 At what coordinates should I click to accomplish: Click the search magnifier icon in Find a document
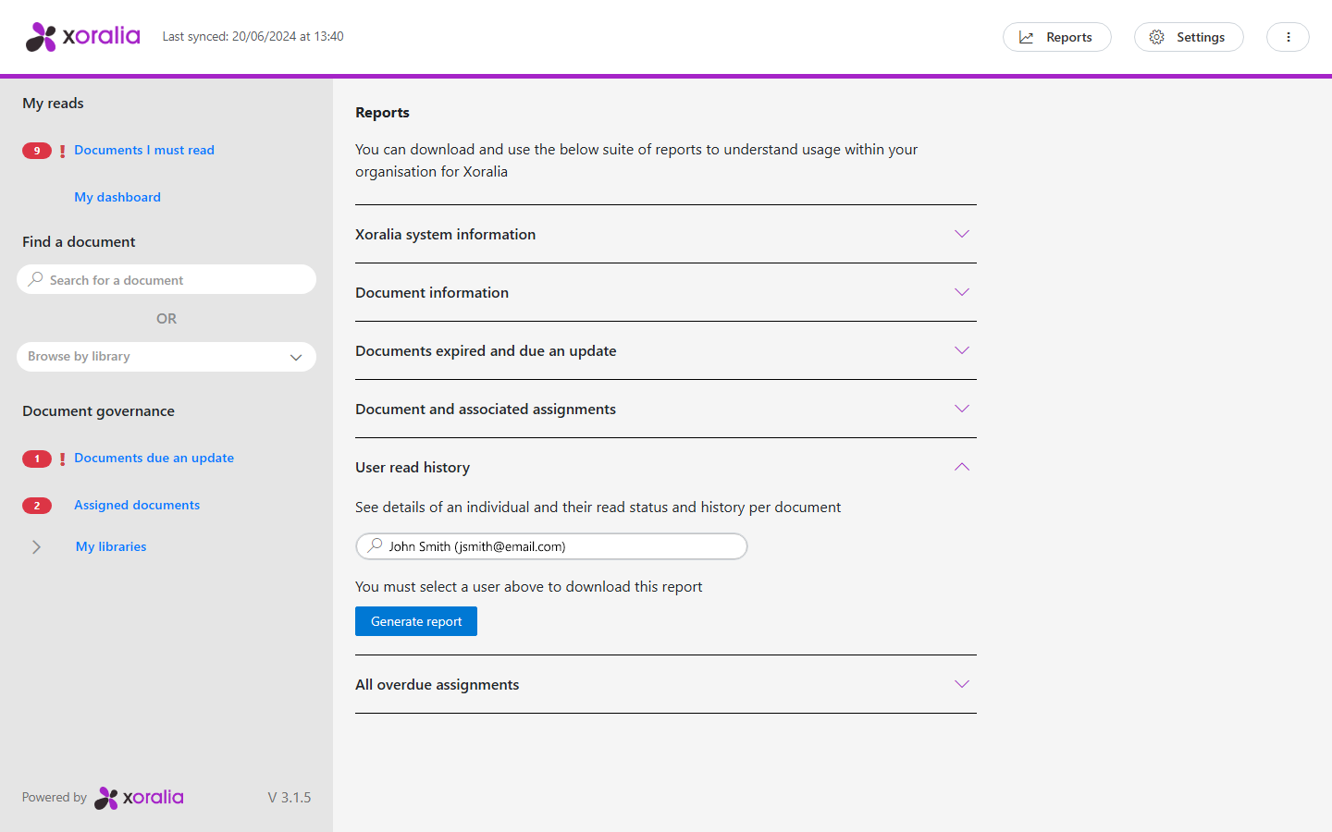(x=35, y=279)
